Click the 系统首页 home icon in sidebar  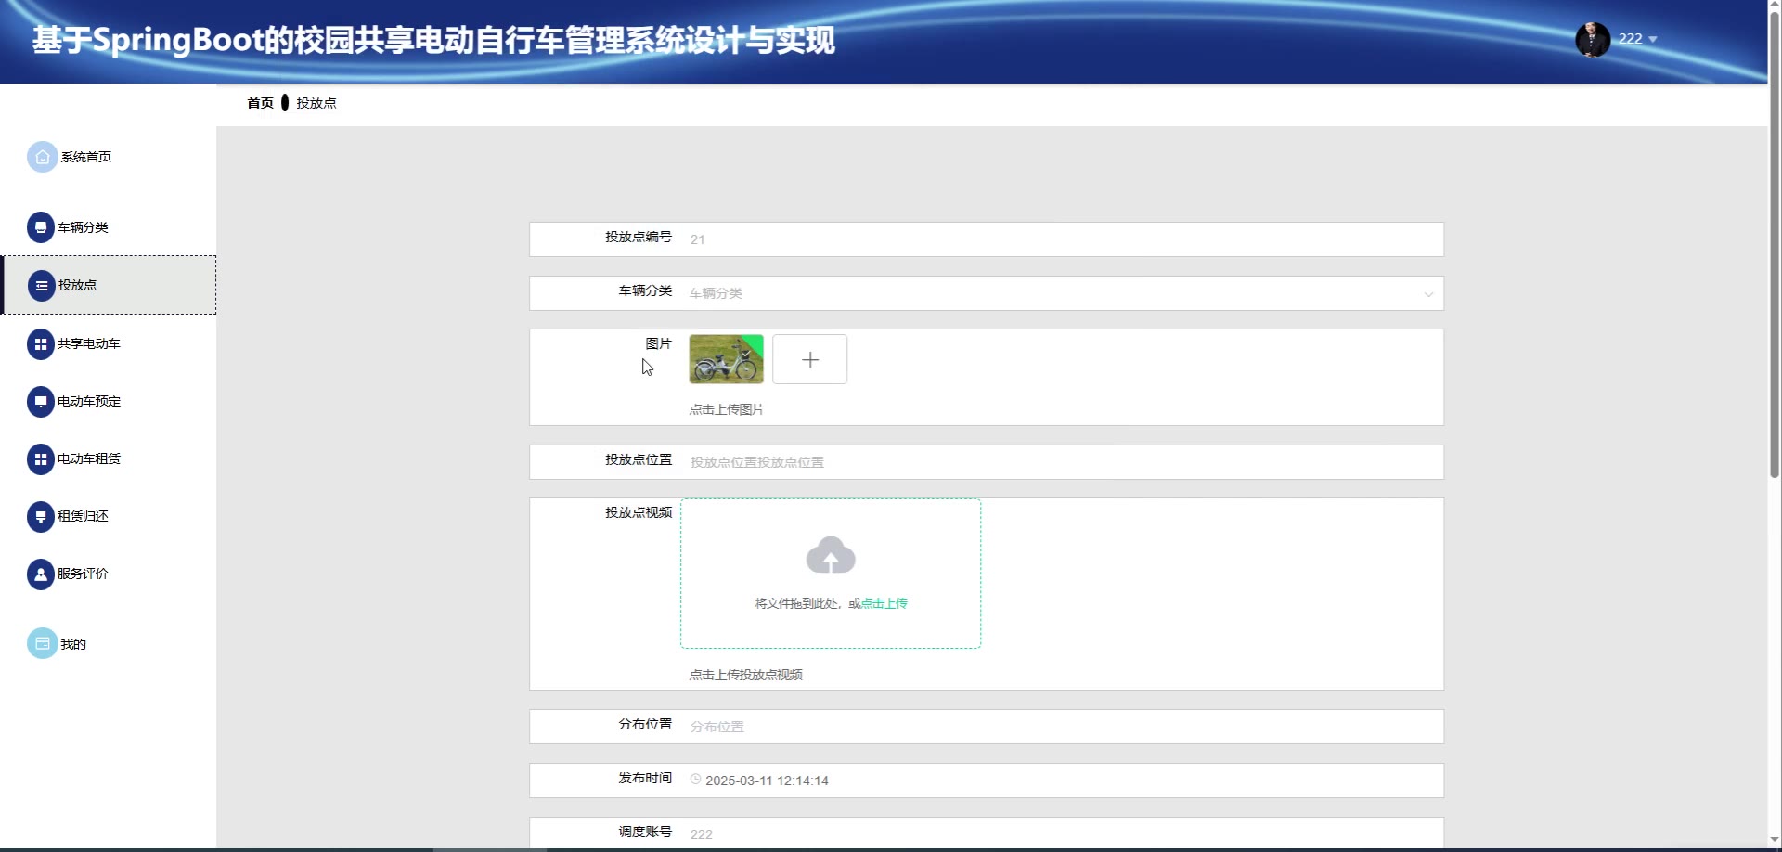(x=42, y=157)
